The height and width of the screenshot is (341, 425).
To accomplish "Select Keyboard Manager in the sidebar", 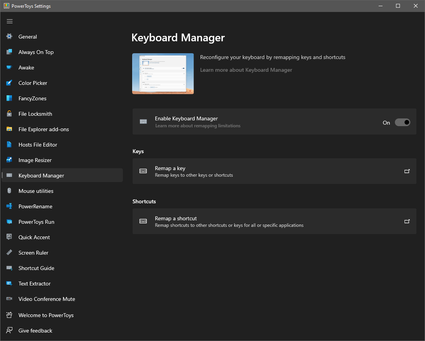I will pos(62,176).
